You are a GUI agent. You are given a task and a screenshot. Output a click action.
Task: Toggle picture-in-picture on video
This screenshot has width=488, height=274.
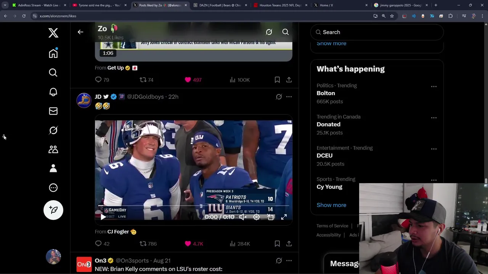[270, 217]
